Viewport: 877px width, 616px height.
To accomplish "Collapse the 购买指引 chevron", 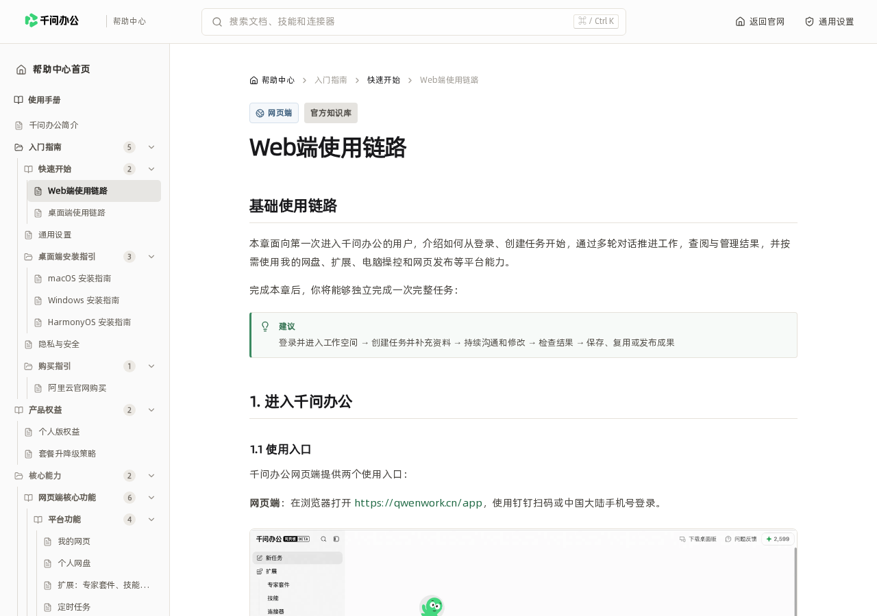I will [151, 366].
